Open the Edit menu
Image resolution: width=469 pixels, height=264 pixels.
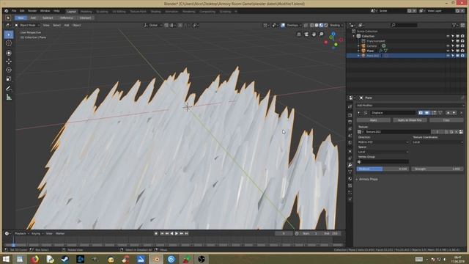(x=22, y=11)
